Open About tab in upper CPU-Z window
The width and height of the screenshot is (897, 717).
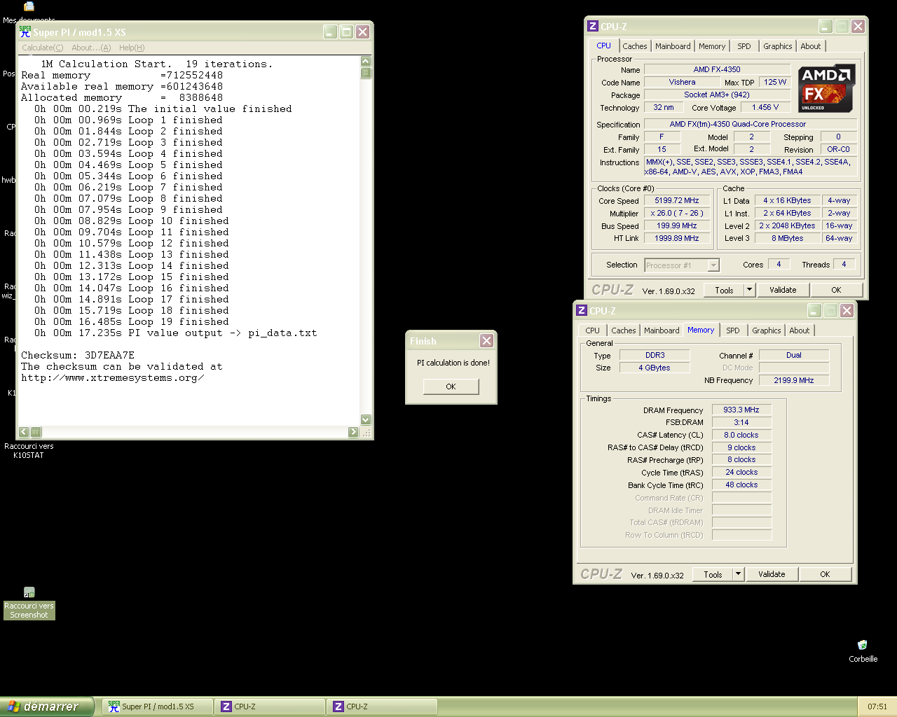(811, 46)
